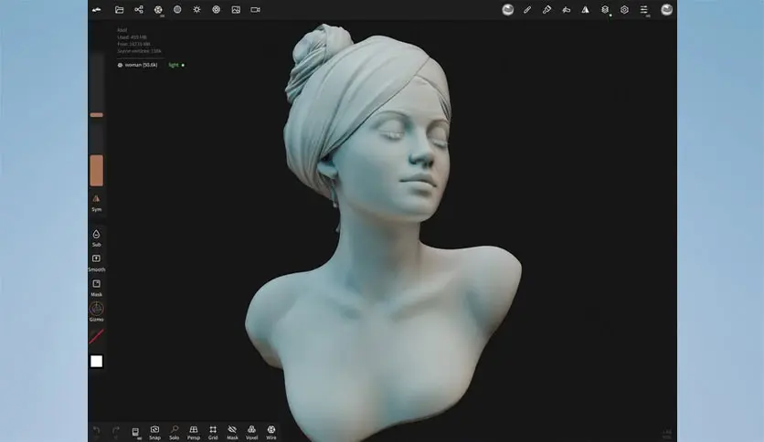The width and height of the screenshot is (764, 442).
Task: Toggle Sym symmetry in left sidebar
Action: (x=97, y=203)
